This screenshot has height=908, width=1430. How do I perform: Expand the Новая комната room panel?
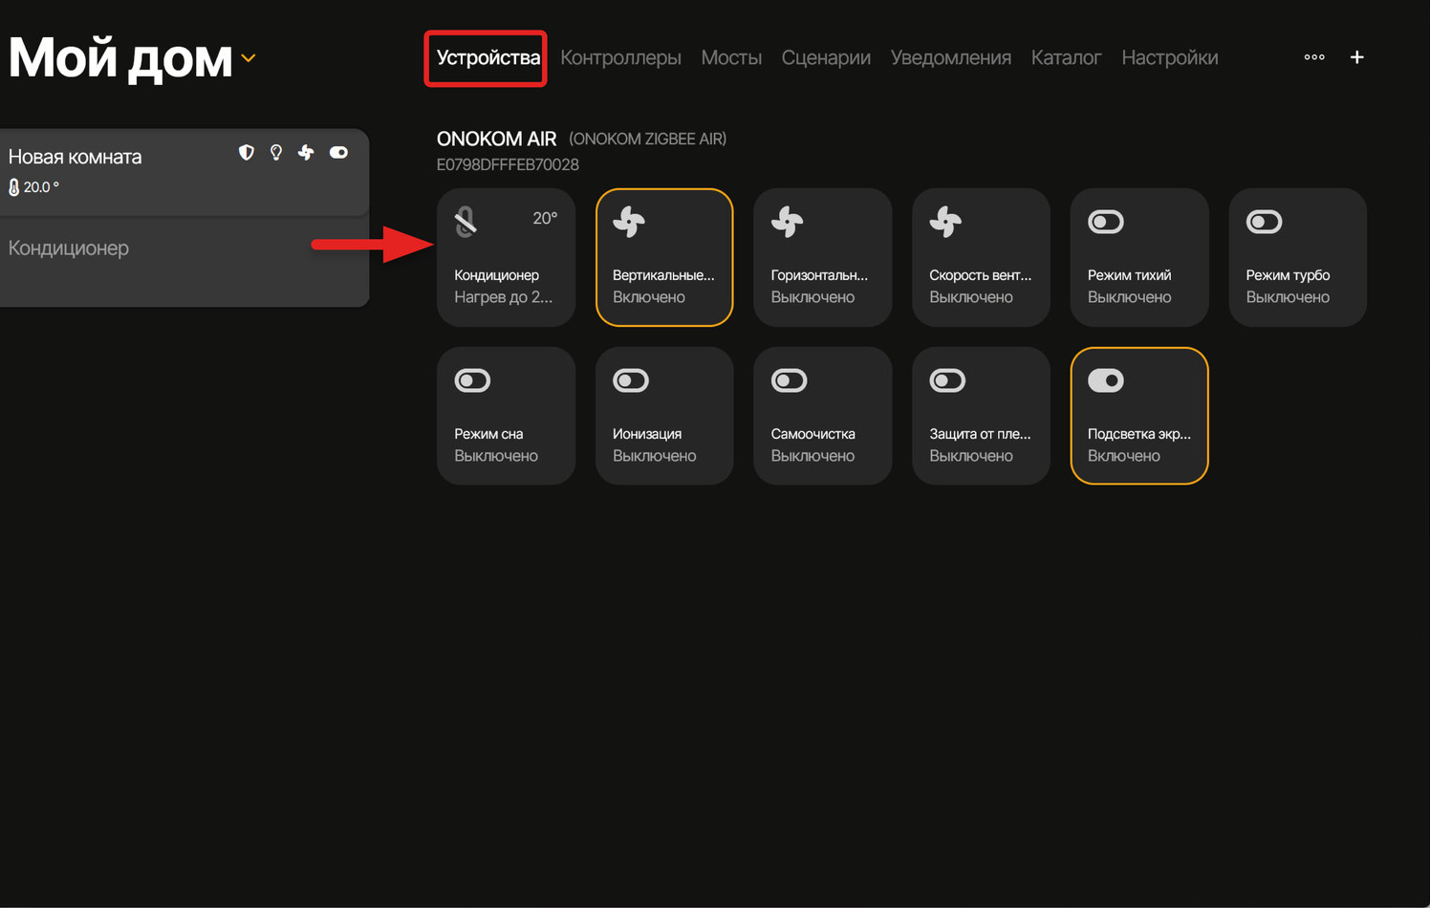[x=76, y=157]
